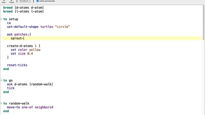This screenshot has width=205, height=115.
Task: Place cursor at end of 'sprout-' line
Action: (24, 38)
